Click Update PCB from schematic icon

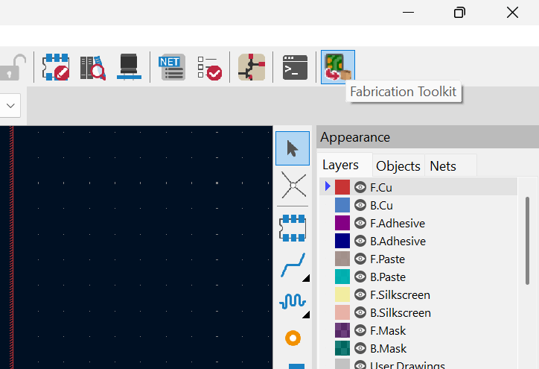click(x=173, y=67)
